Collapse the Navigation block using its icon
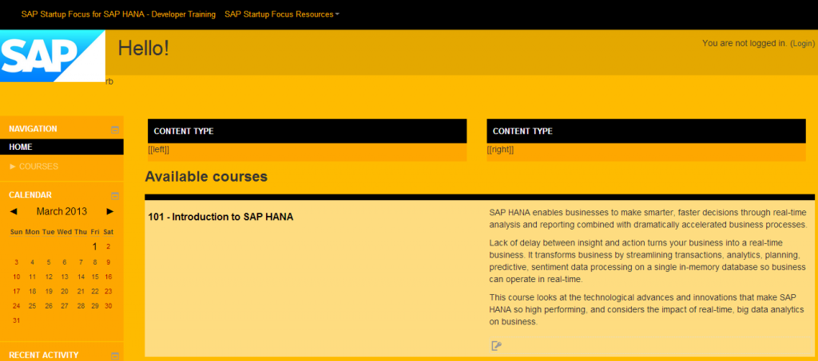818x361 pixels. (114, 129)
